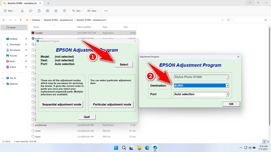Open Music in navigation pane

12,61
